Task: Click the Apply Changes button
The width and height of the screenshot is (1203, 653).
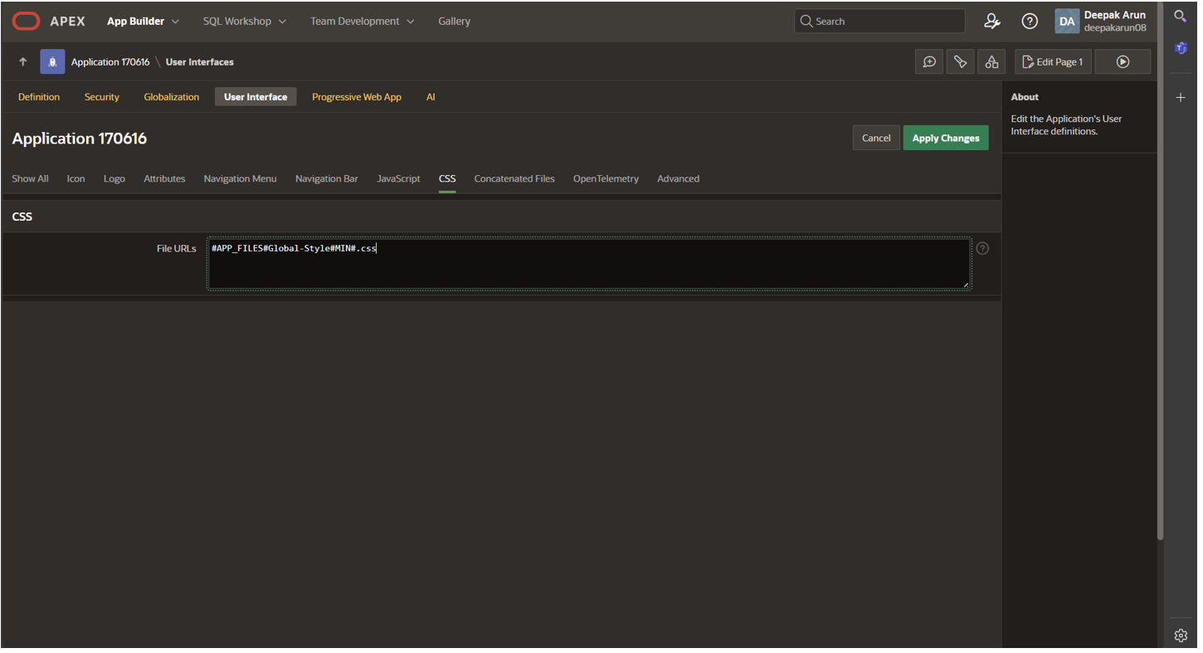Action: 945,139
